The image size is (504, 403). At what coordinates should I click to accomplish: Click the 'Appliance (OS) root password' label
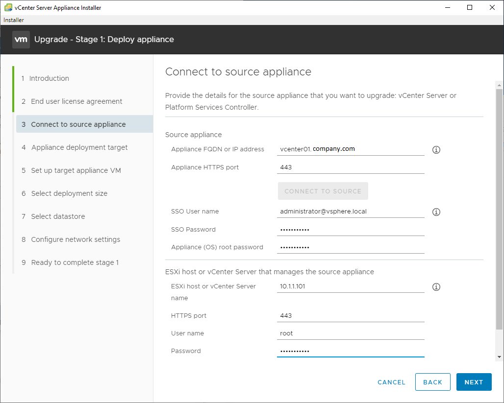[x=217, y=247]
